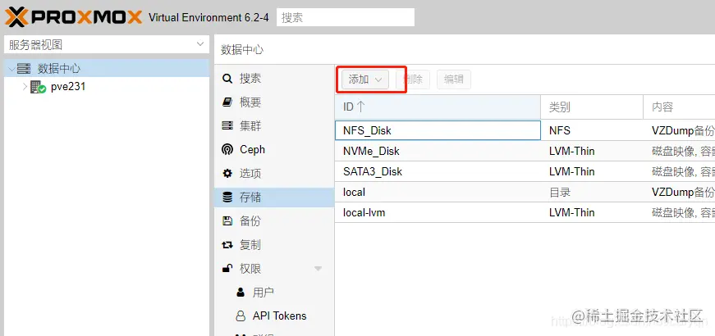
Task: Click the 搜索 magnifier icon in side menu
Action: pos(227,79)
